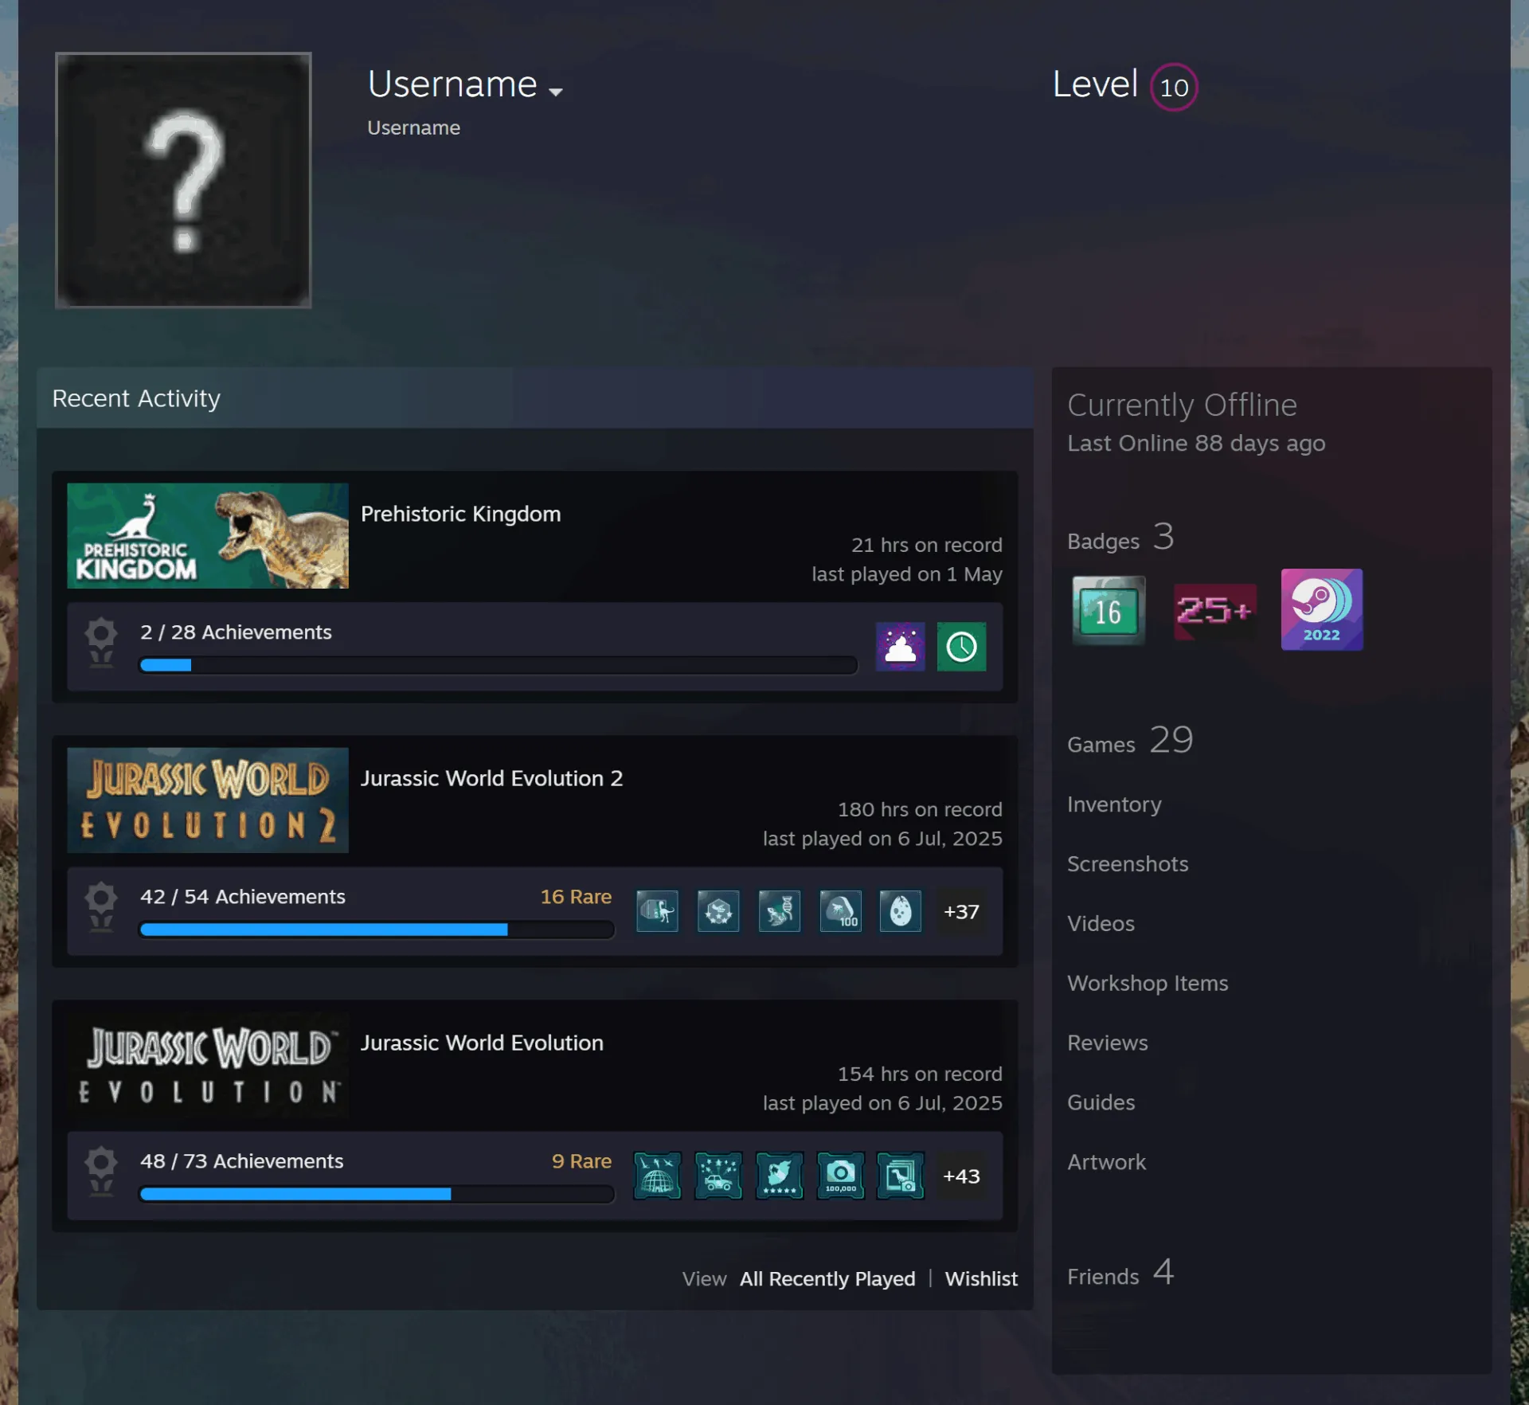
Task: Click the first Jurassic World Evolution 2 achievement icon
Action: coord(657,911)
